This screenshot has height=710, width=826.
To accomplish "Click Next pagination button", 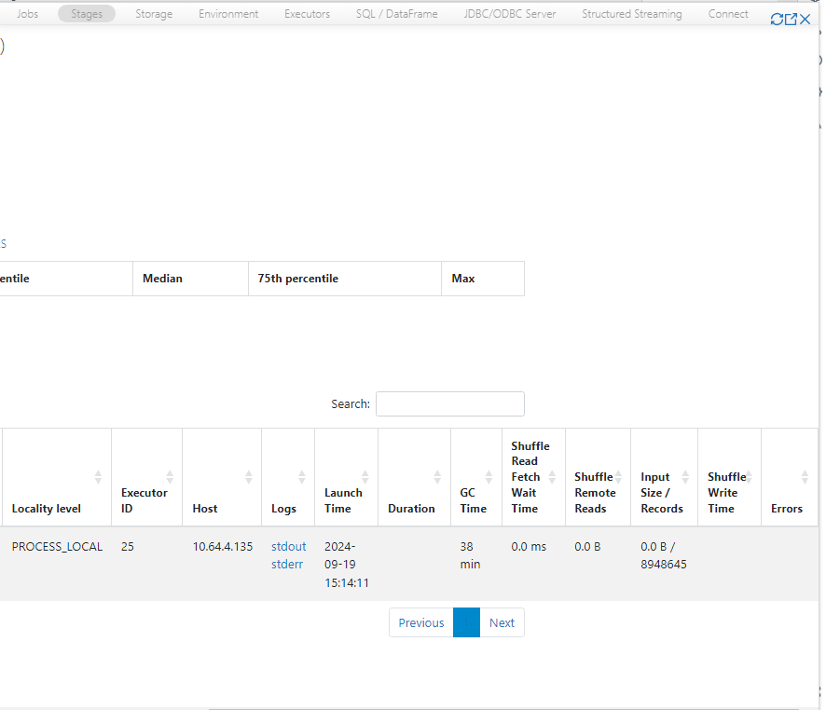I will point(502,623).
